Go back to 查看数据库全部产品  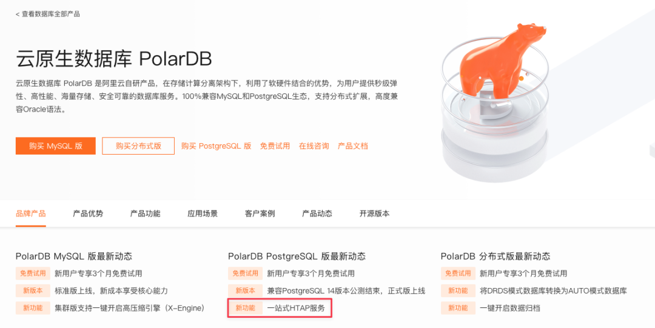pos(48,14)
